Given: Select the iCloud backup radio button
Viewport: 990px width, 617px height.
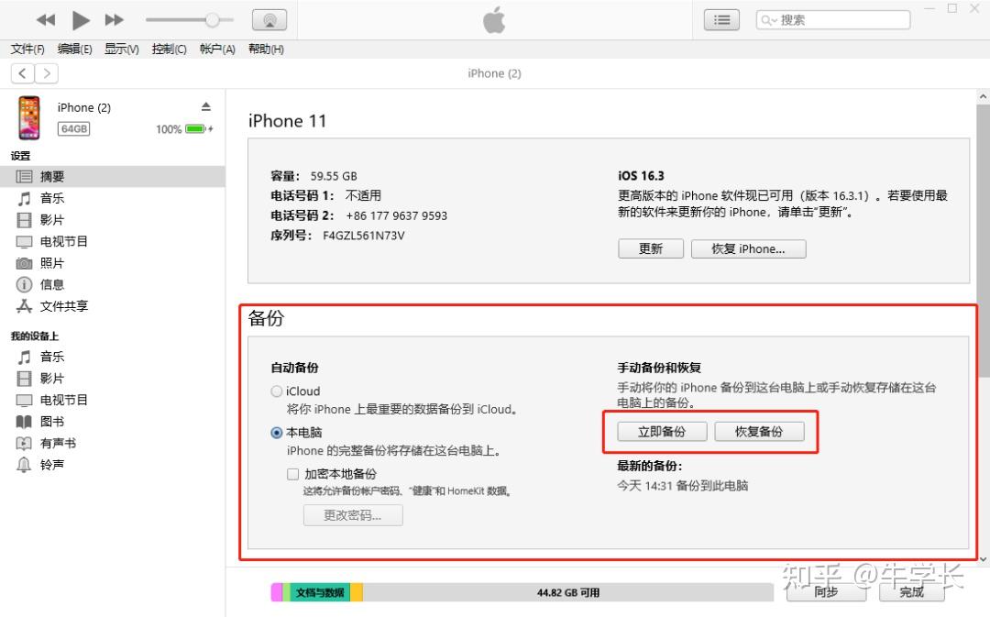Looking at the screenshot, I should (x=276, y=391).
